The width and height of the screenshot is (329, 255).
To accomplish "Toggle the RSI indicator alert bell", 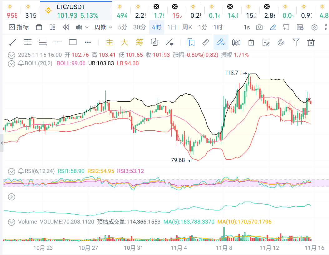I will (x=21, y=171).
